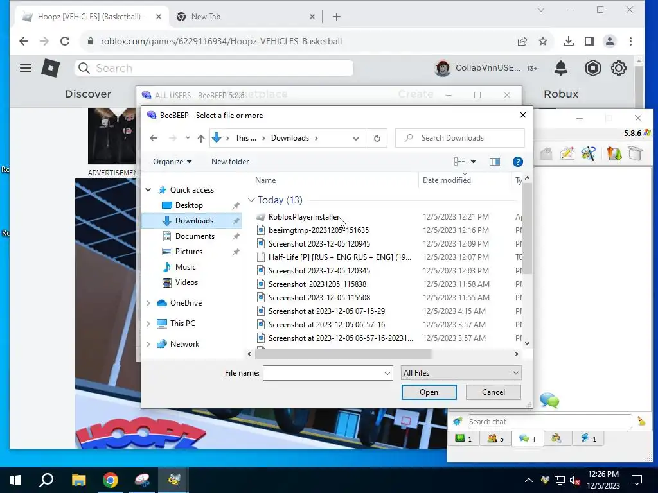Open the All Files type filter

pyautogui.click(x=461, y=373)
